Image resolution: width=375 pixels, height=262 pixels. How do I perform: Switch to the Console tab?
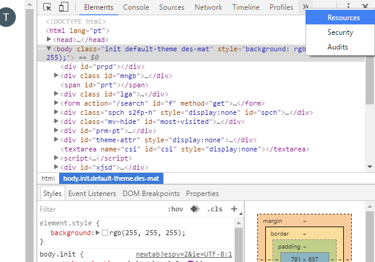point(136,7)
